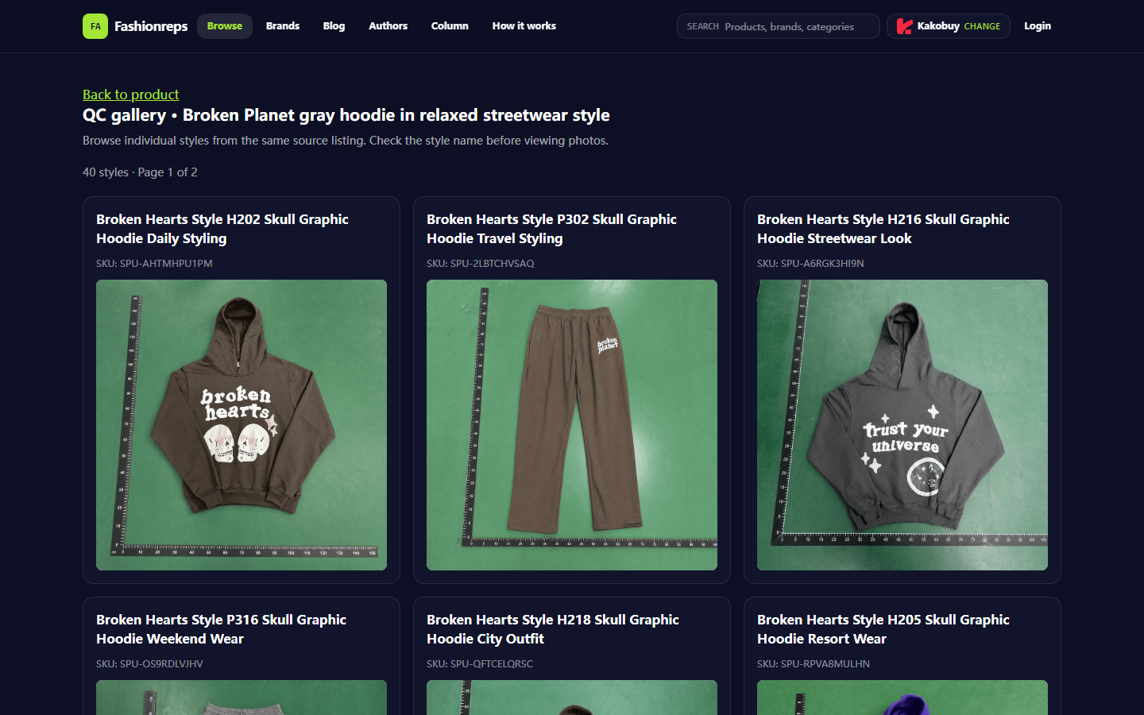
Task: Click the red Kakobuy logo icon
Action: coord(904,26)
